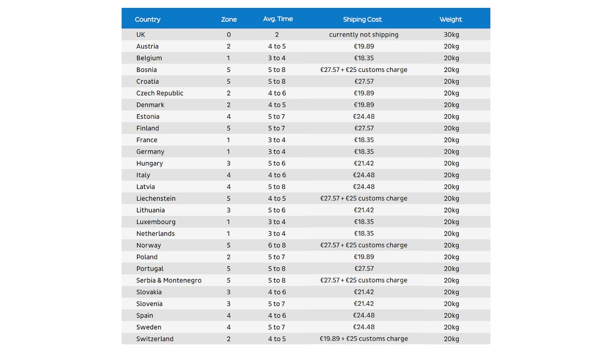The image size is (601, 350).
Task: Click the Shiping Cost column header
Action: pyautogui.click(x=362, y=19)
